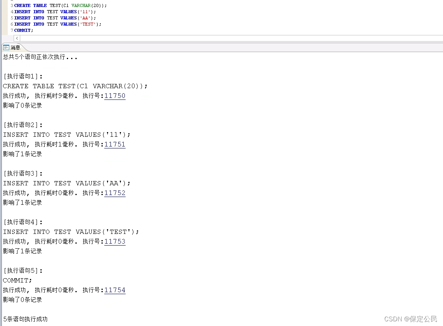Click message text INSERT INTO TEST VALUES('TEST');
This screenshot has height=326, width=443.
pos(71,232)
